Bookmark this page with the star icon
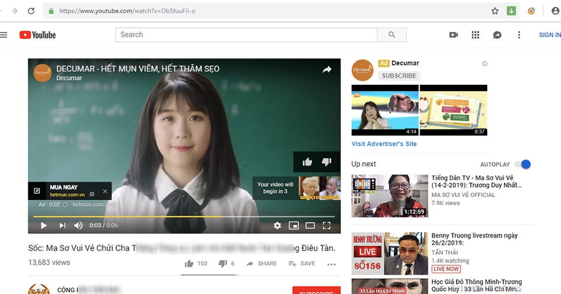Screen dimensions: 561x294 coord(495,11)
